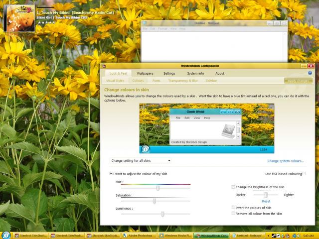
Task: Open Help menu in Notepad window
Action: click(x=182, y=29)
